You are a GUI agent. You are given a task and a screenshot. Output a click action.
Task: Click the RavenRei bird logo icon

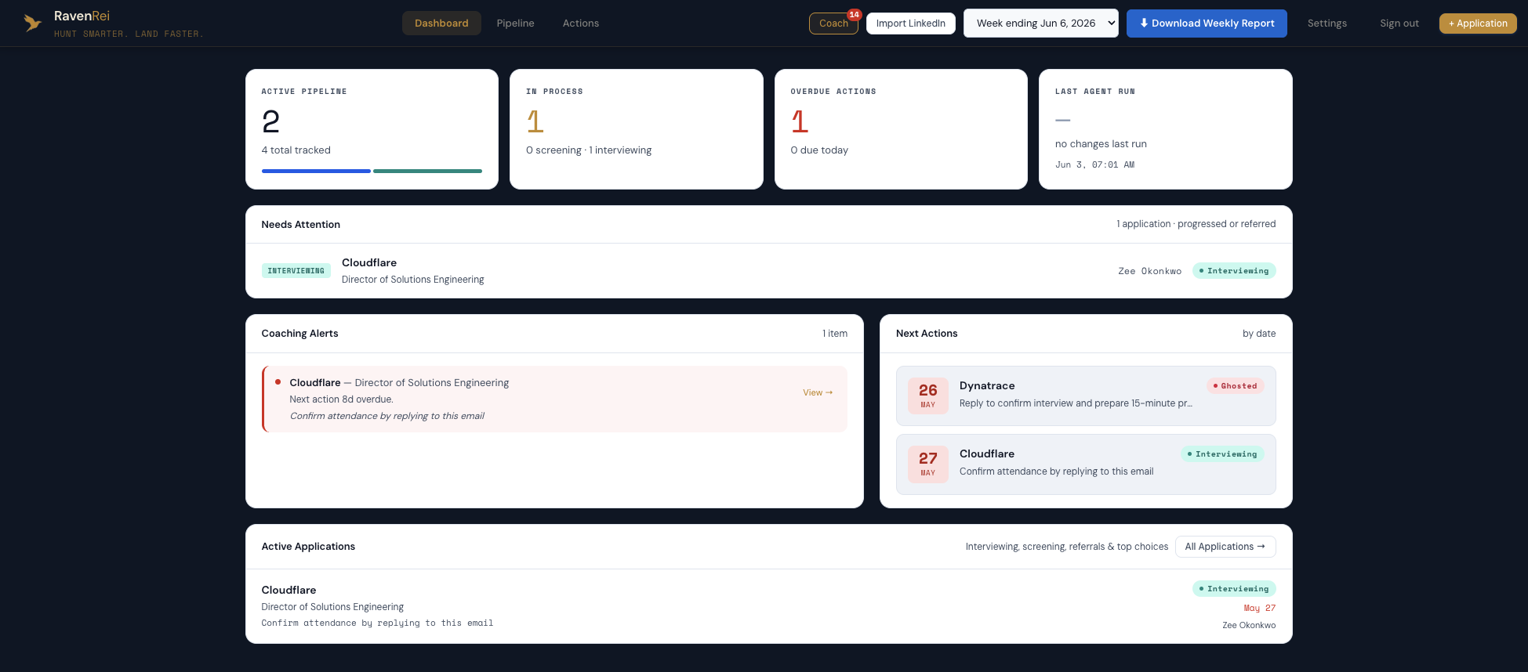click(x=32, y=23)
